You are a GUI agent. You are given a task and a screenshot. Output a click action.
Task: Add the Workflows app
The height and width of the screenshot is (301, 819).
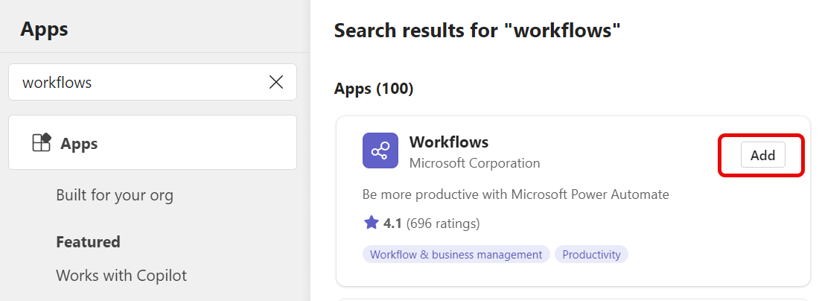[x=762, y=155]
